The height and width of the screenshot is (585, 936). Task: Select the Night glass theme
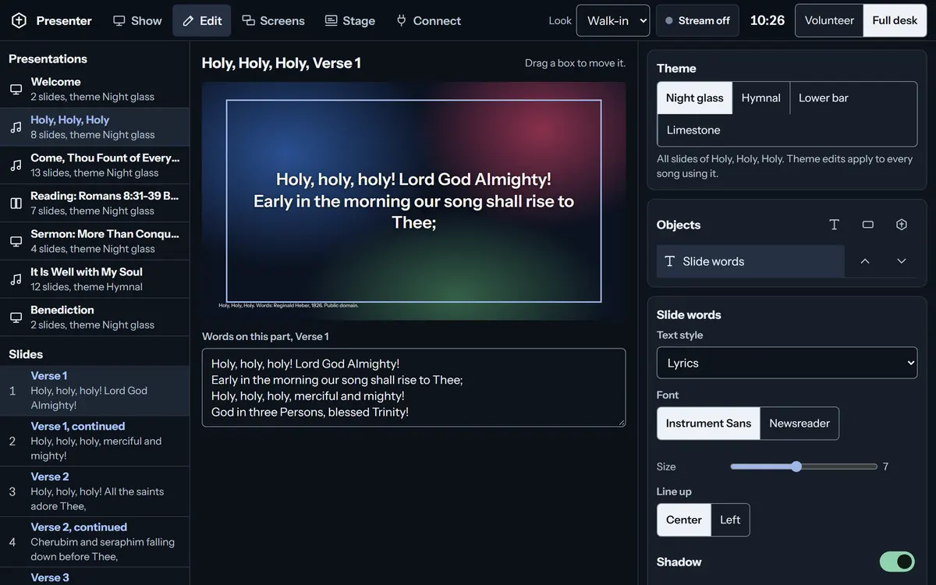695,98
